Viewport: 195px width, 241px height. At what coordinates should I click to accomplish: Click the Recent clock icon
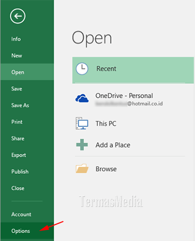82,69
